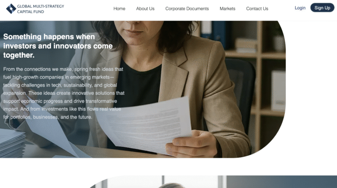This screenshot has width=337, height=188.
Task: Click the diamond logo icon
Action: 11,9
